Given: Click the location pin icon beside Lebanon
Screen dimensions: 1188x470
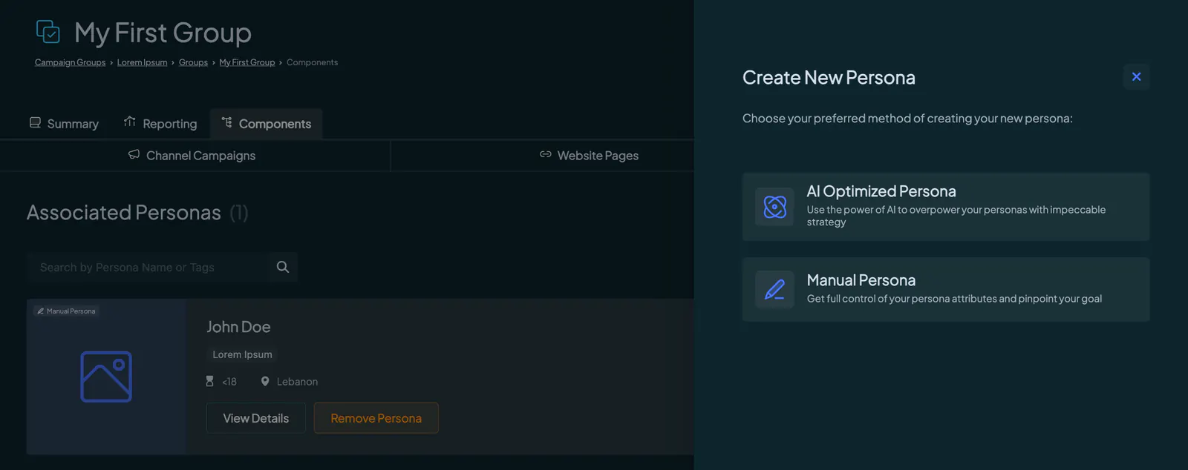Looking at the screenshot, I should 265,381.
